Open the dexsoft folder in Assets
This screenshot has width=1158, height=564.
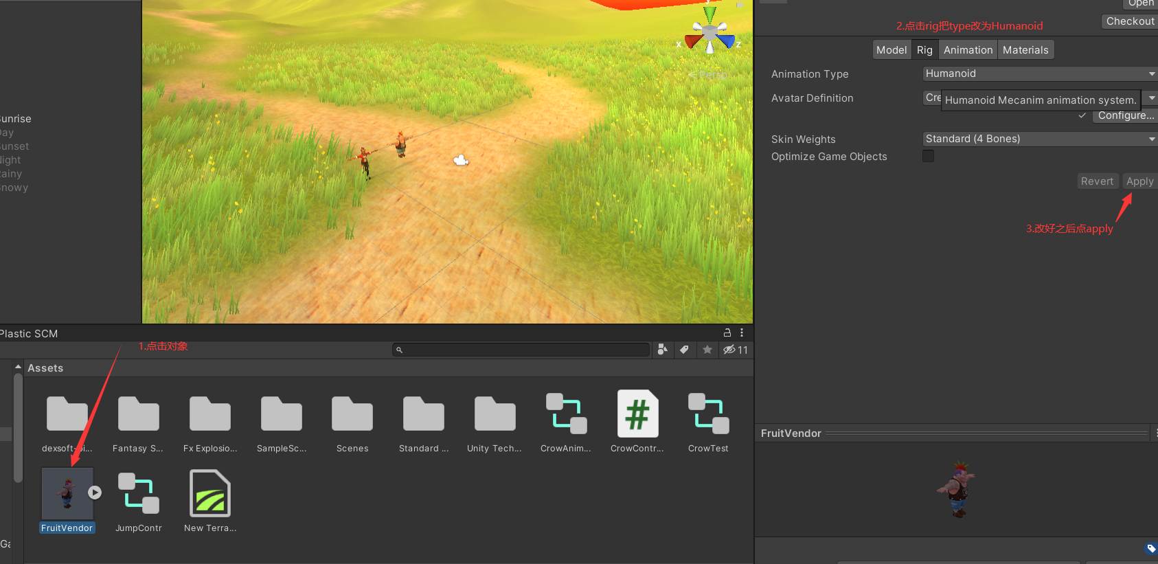click(67, 414)
